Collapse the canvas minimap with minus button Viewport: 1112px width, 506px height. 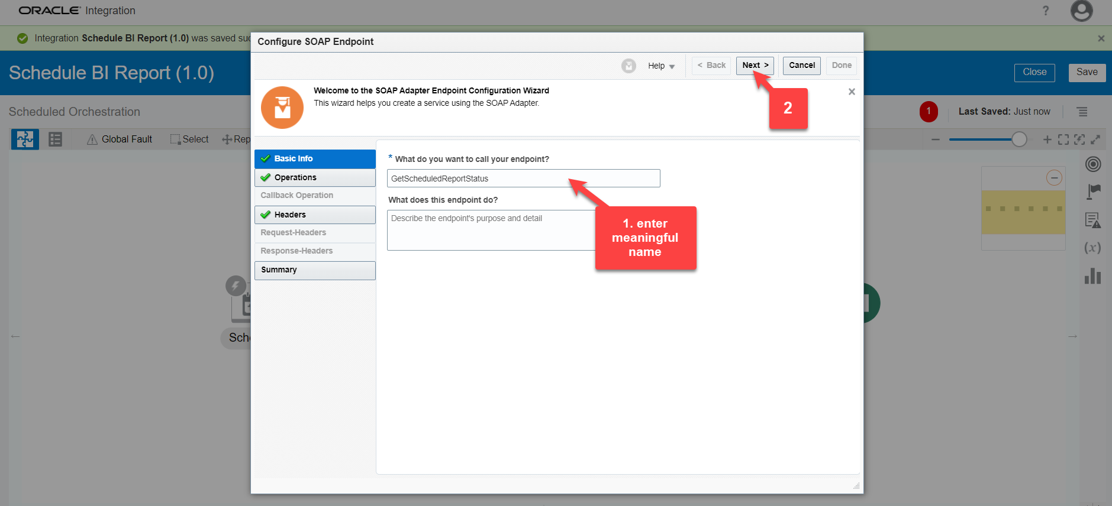[x=1054, y=178]
